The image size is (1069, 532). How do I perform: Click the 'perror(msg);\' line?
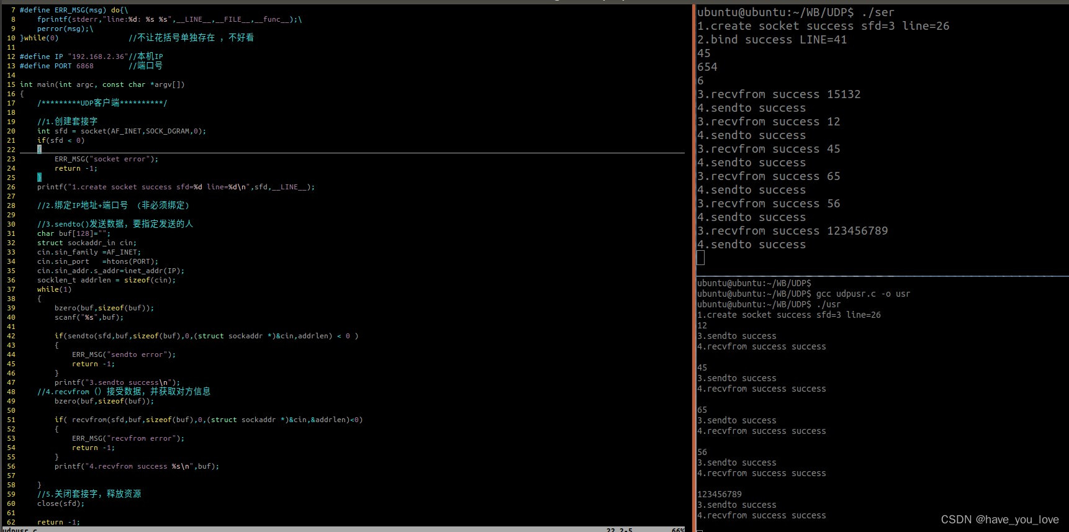click(65, 29)
